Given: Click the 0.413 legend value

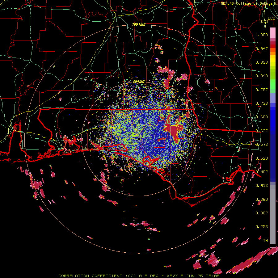Looking at the screenshot, I should [262, 186].
